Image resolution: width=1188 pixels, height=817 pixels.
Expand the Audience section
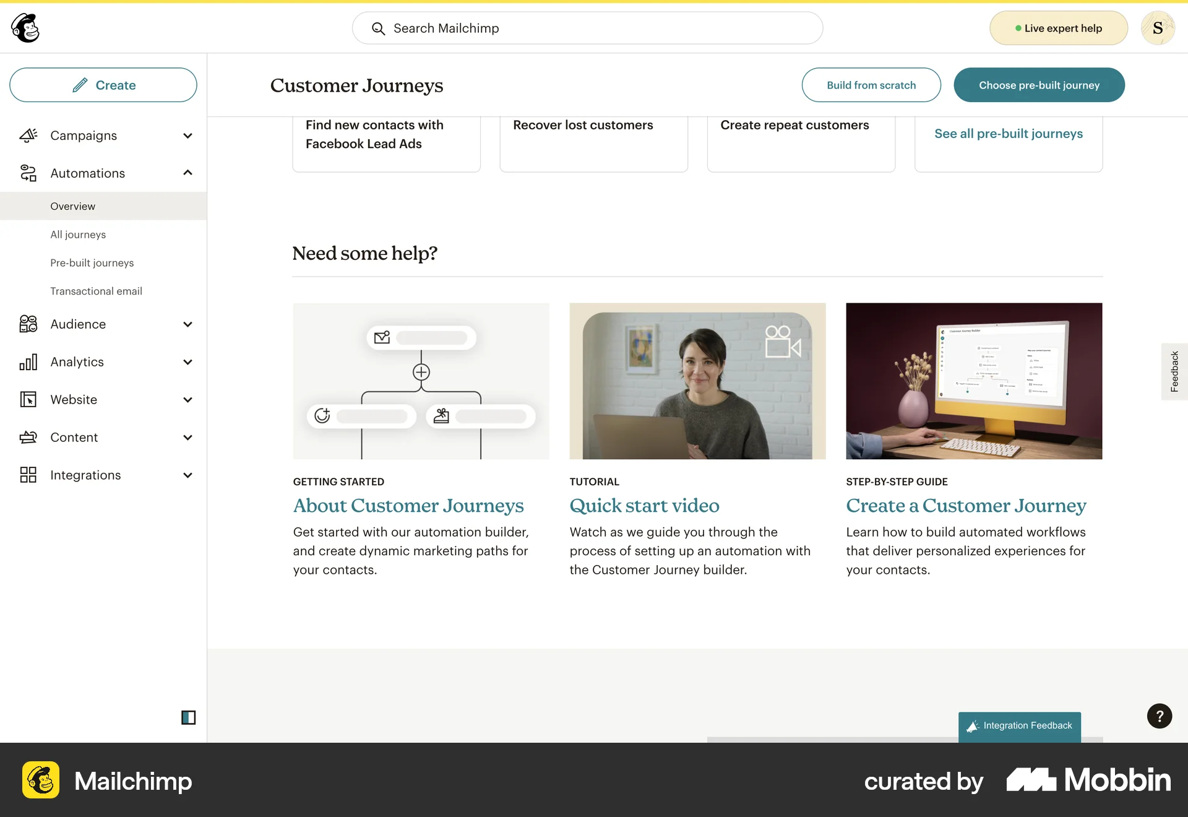(x=187, y=324)
